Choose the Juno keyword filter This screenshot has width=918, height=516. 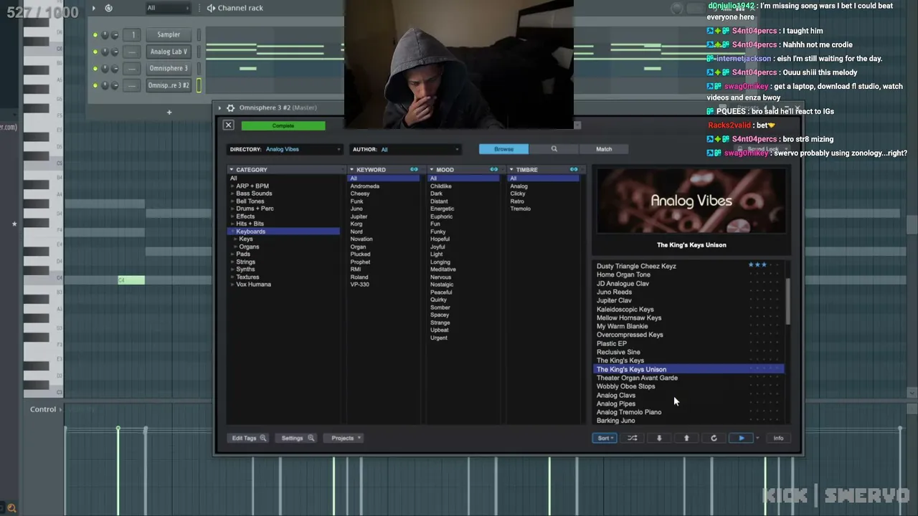[356, 209]
